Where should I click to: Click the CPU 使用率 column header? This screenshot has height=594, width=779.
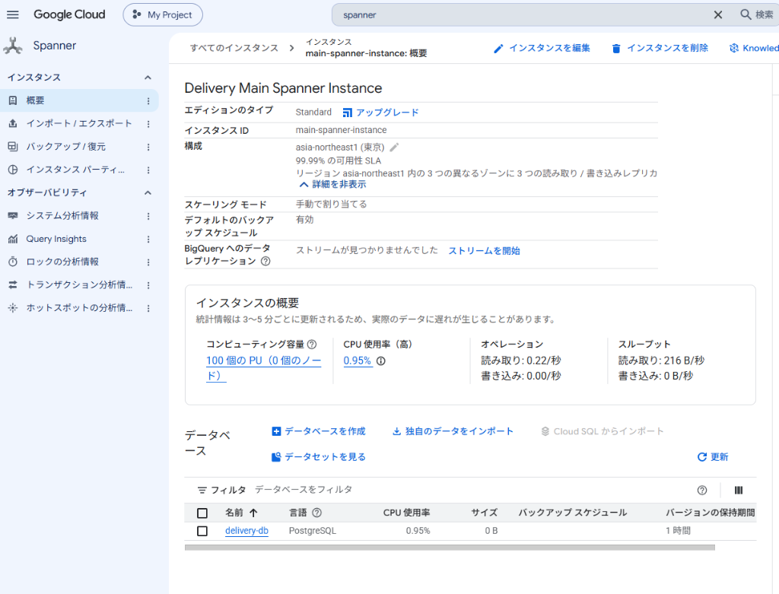pos(406,513)
